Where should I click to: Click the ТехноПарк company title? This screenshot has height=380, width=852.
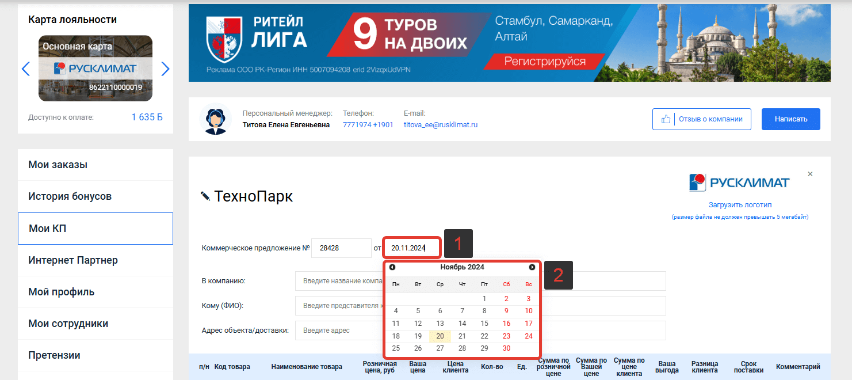254,196
